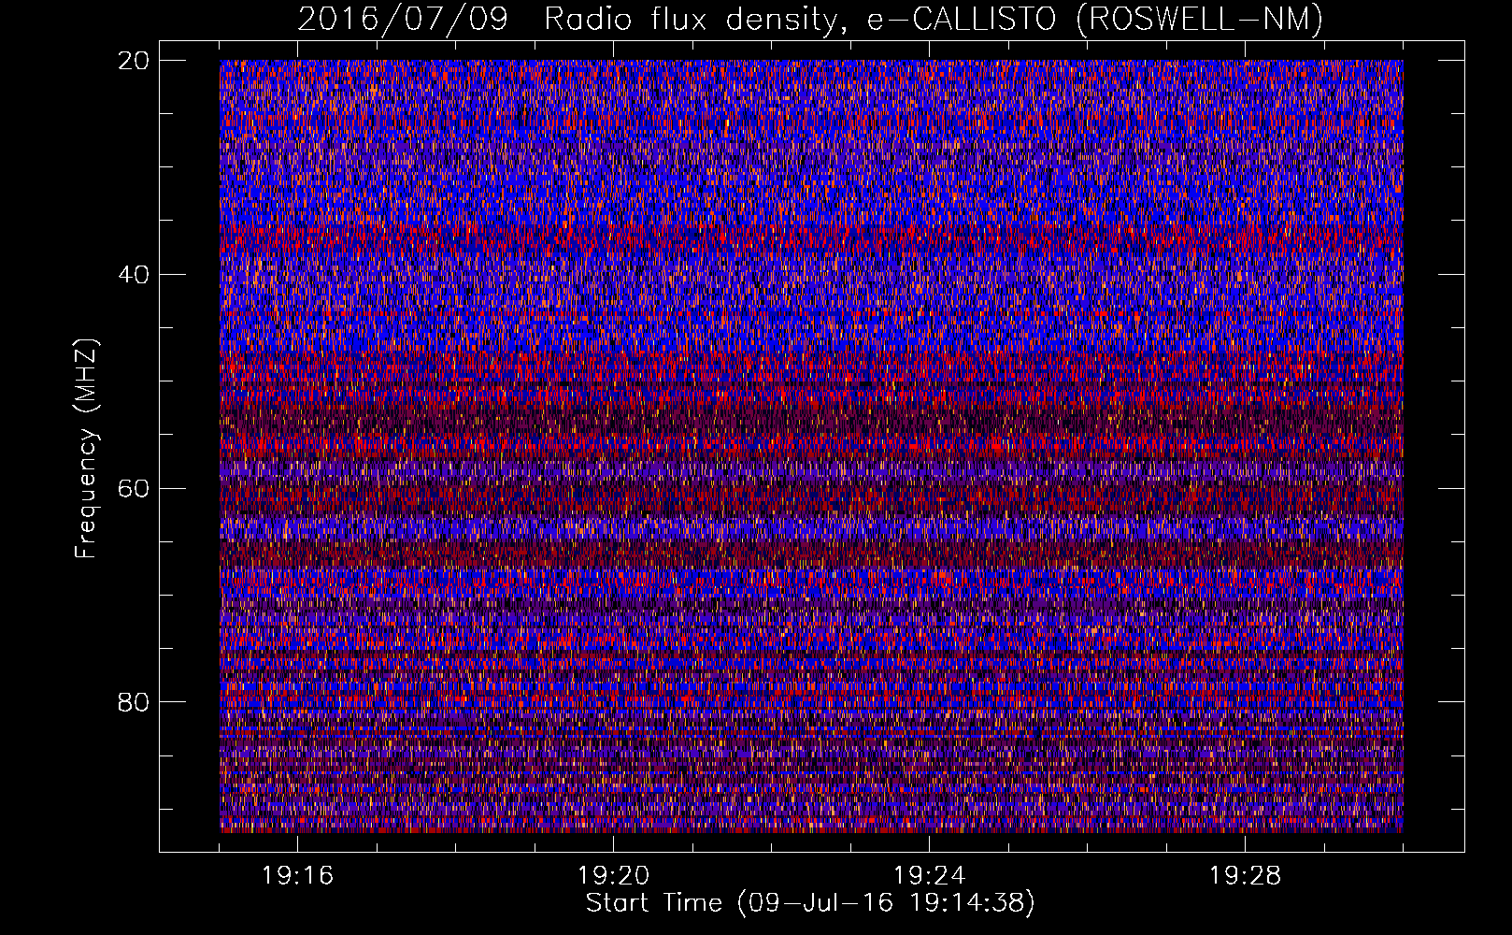Click the 20 MHz frequency tick label
The height and width of the screenshot is (935, 1512).
point(132,61)
